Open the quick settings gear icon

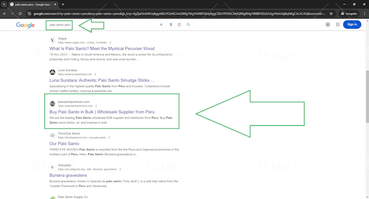click(x=328, y=24)
